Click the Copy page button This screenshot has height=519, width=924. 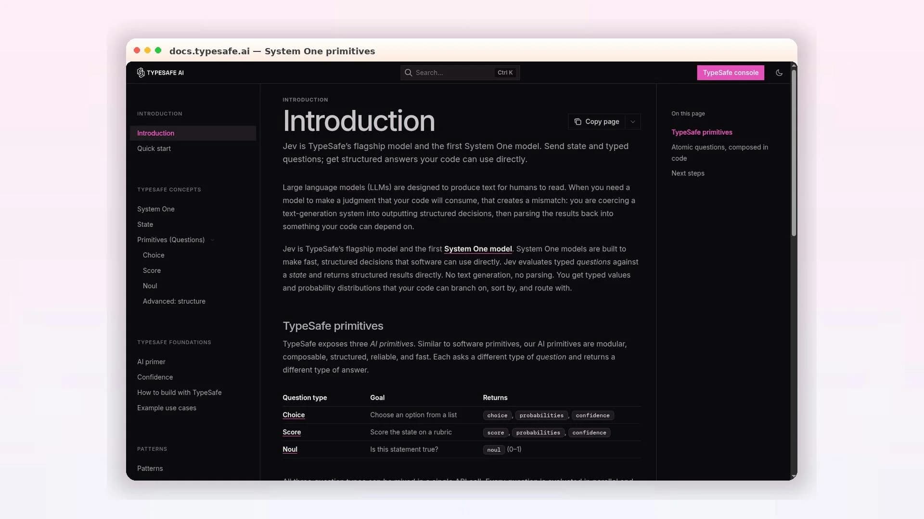597,122
